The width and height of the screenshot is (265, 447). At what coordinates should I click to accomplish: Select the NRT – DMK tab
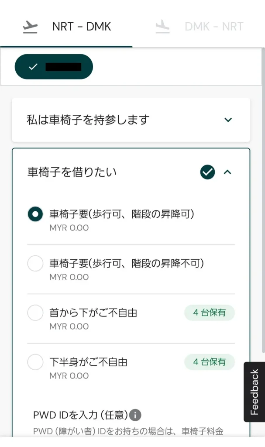(x=81, y=27)
